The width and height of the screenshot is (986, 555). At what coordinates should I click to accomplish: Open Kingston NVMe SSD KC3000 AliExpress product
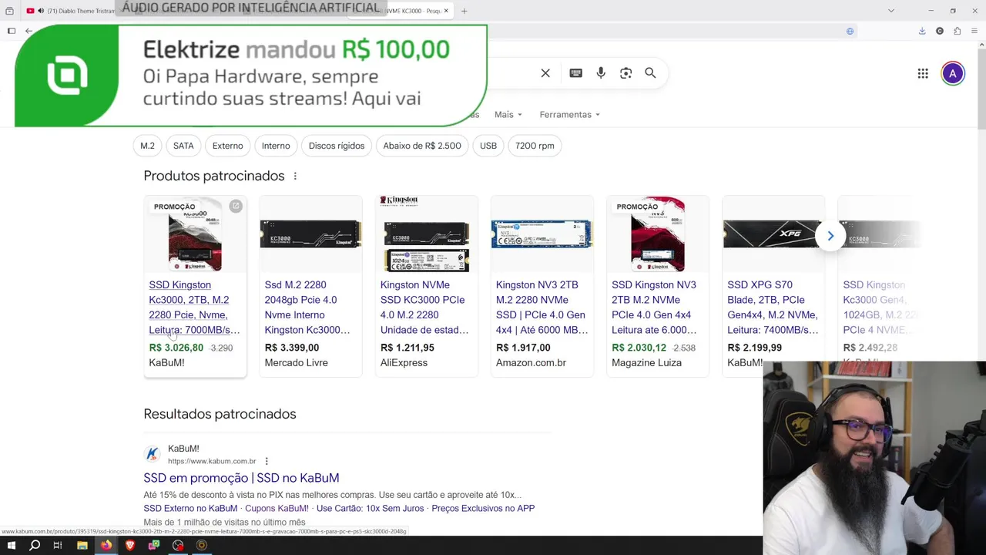tap(424, 308)
